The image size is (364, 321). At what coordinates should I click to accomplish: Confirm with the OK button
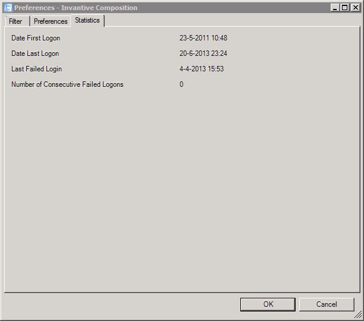[268, 304]
